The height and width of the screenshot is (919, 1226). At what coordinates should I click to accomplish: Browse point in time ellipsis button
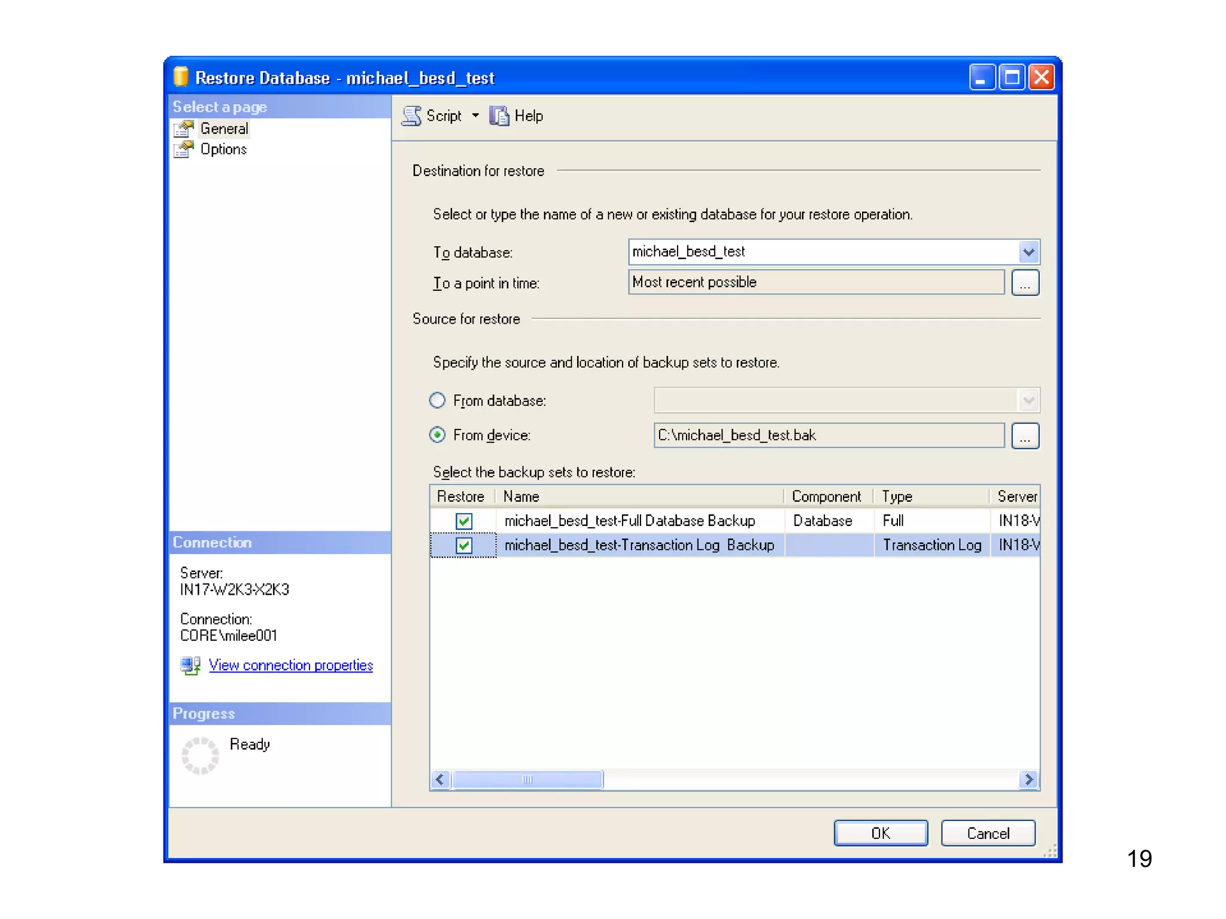pyautogui.click(x=1025, y=283)
